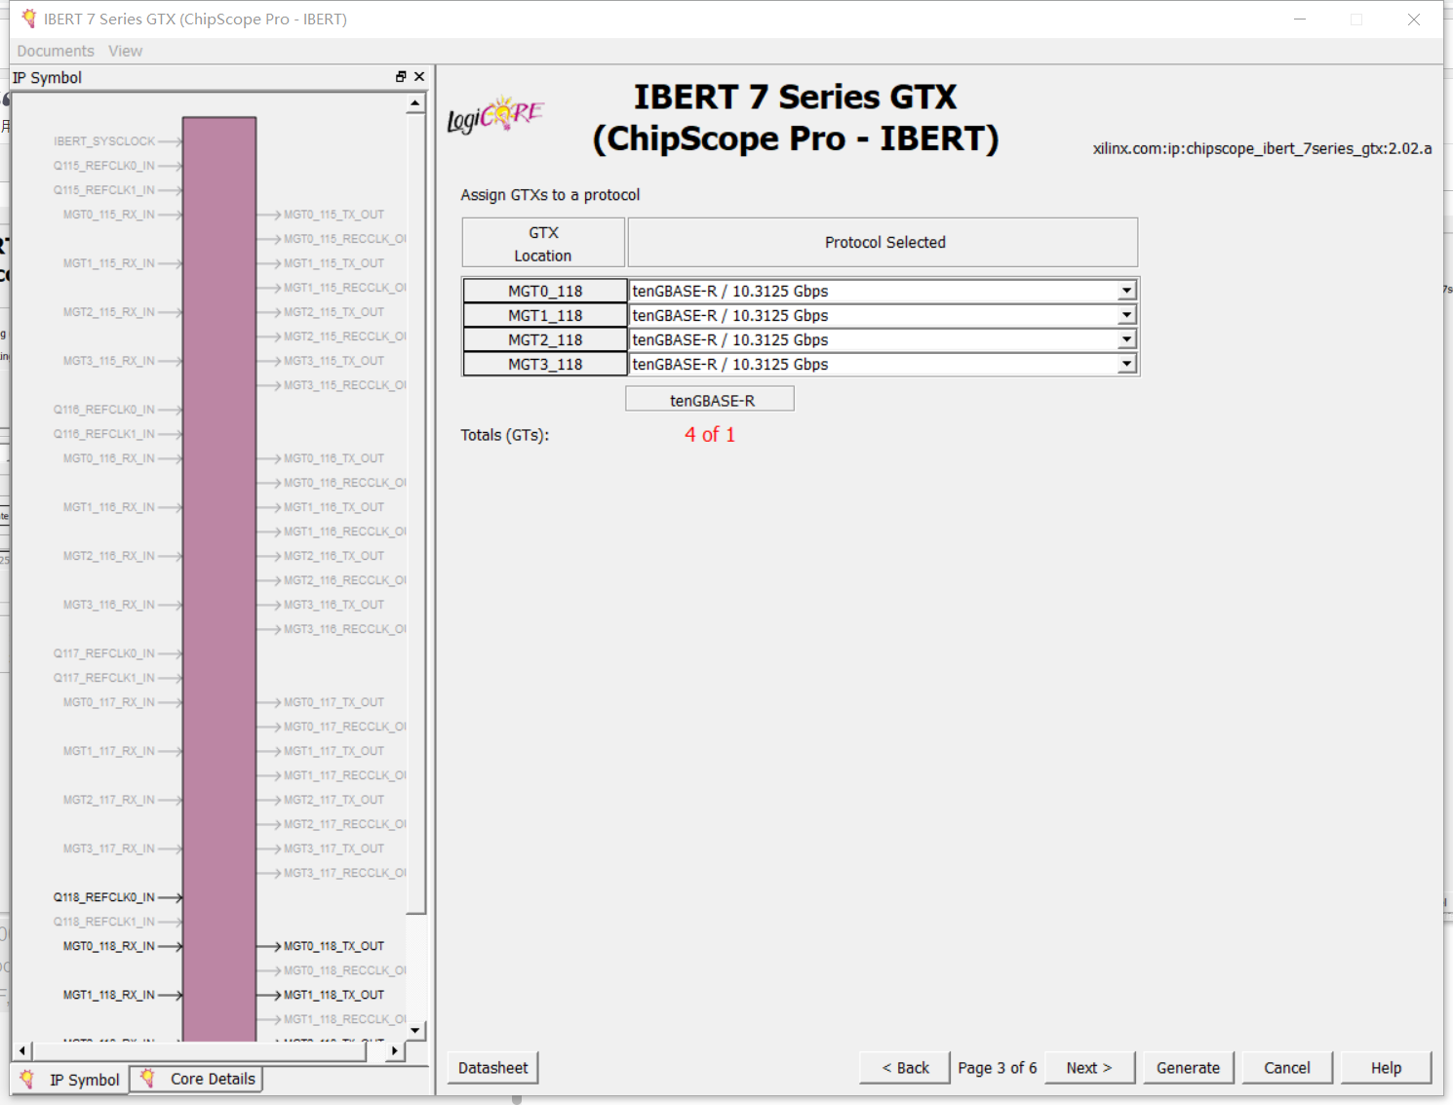Close the IP Symbol panel
Viewport: 1453px width, 1105px height.
(419, 77)
